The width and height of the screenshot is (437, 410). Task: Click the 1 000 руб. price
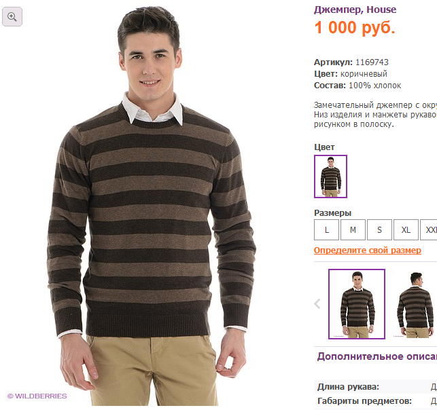[x=355, y=28]
